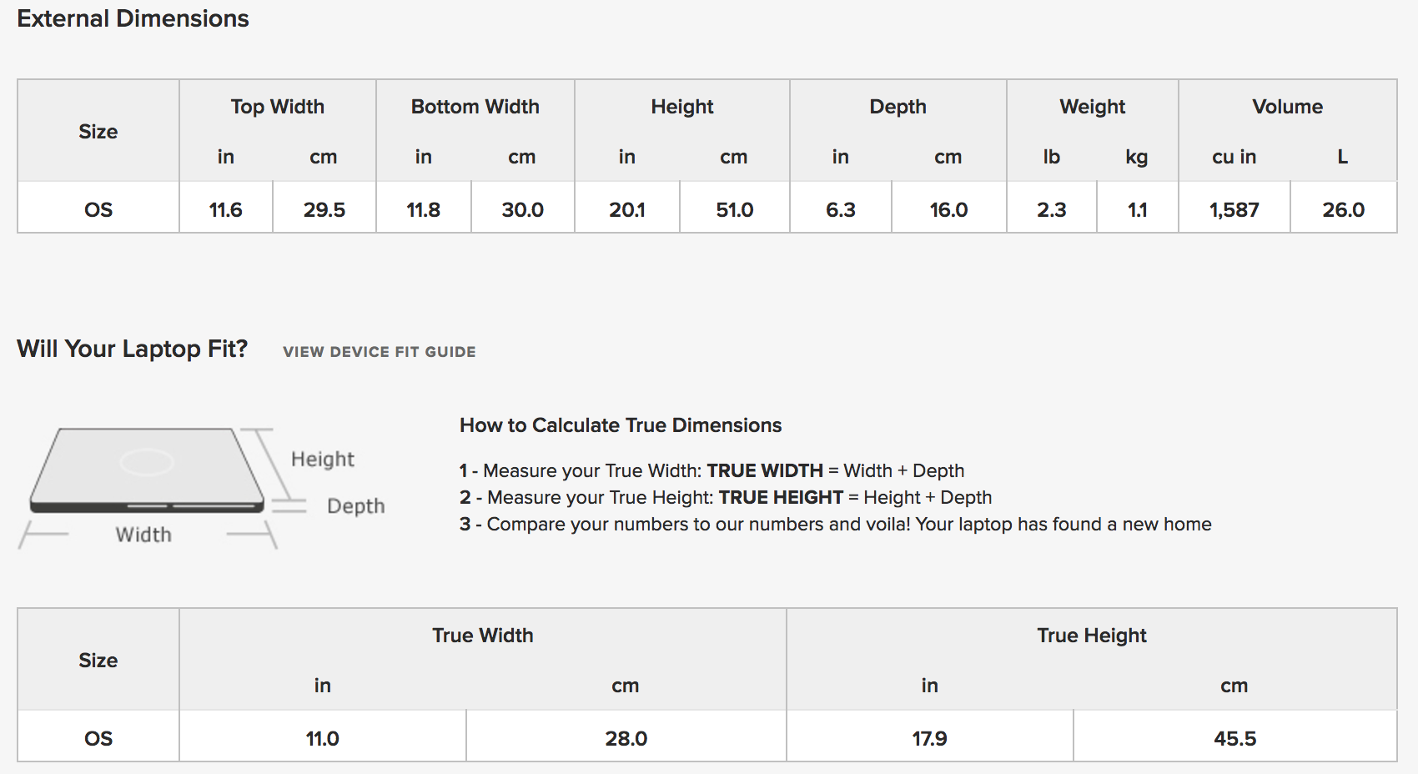Click the Weight column header

(x=1093, y=107)
